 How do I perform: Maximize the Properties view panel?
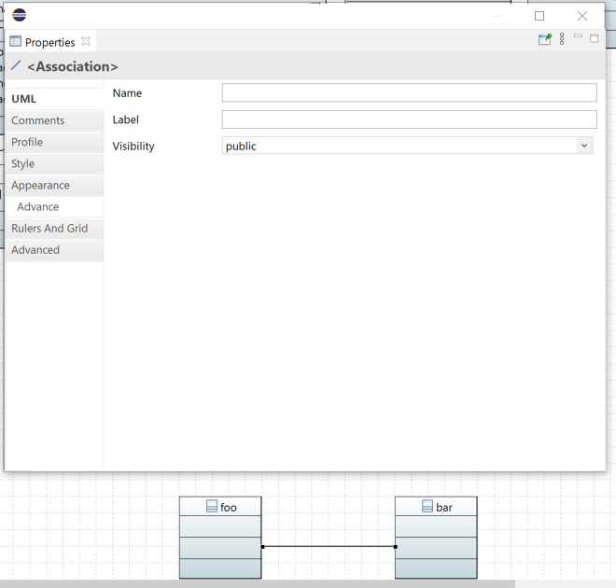(594, 38)
